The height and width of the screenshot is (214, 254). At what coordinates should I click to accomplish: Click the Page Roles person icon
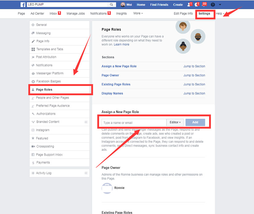pyautogui.click(x=33, y=89)
